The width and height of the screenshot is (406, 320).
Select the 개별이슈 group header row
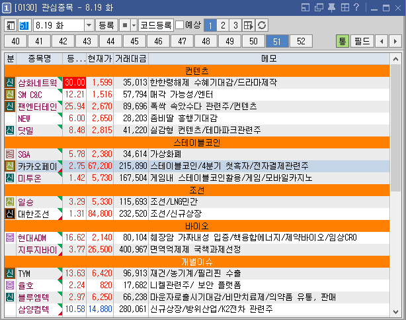click(x=197, y=262)
